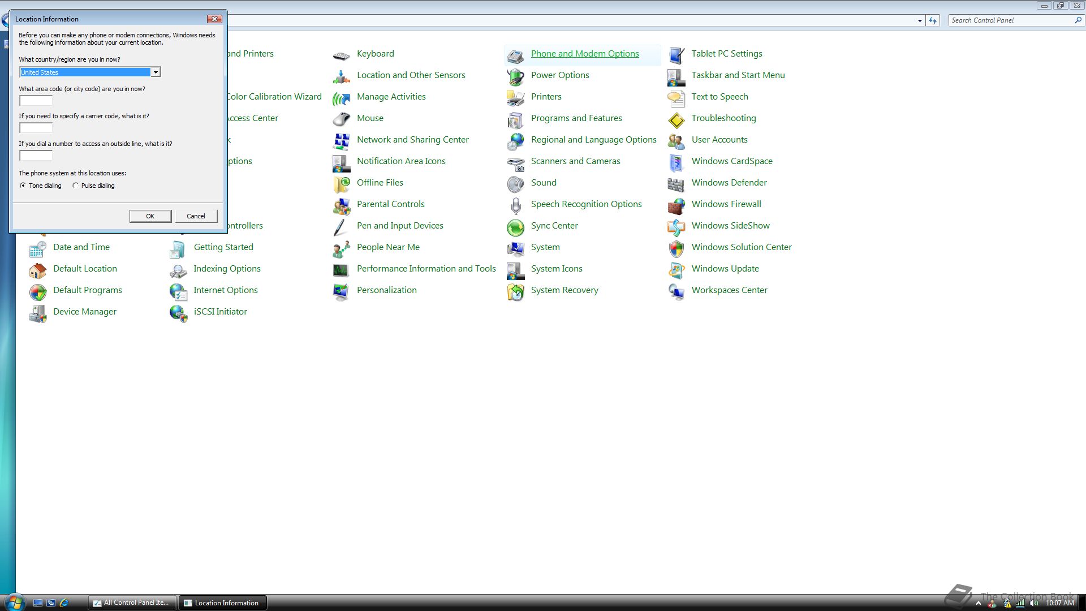
Task: Click the Mouse icon
Action: click(x=341, y=119)
